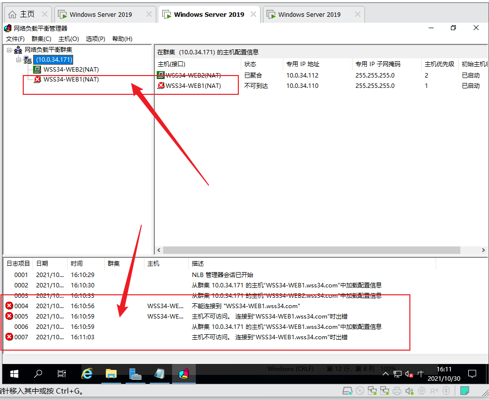
Task: Collapse the 10.0.34.171 cluster node
Action: click(18, 60)
